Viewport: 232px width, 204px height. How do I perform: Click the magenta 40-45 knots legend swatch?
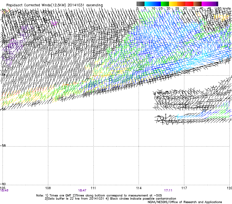206,4
